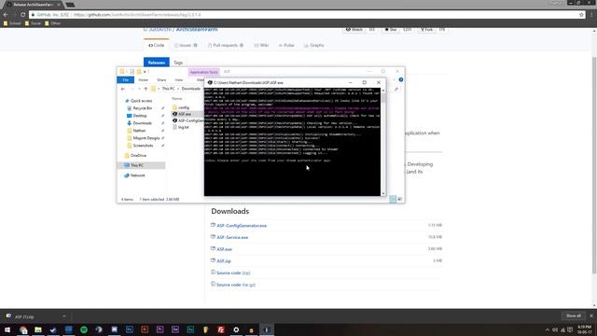Open Adobe Photoshop from the taskbar

[x=130, y=329]
